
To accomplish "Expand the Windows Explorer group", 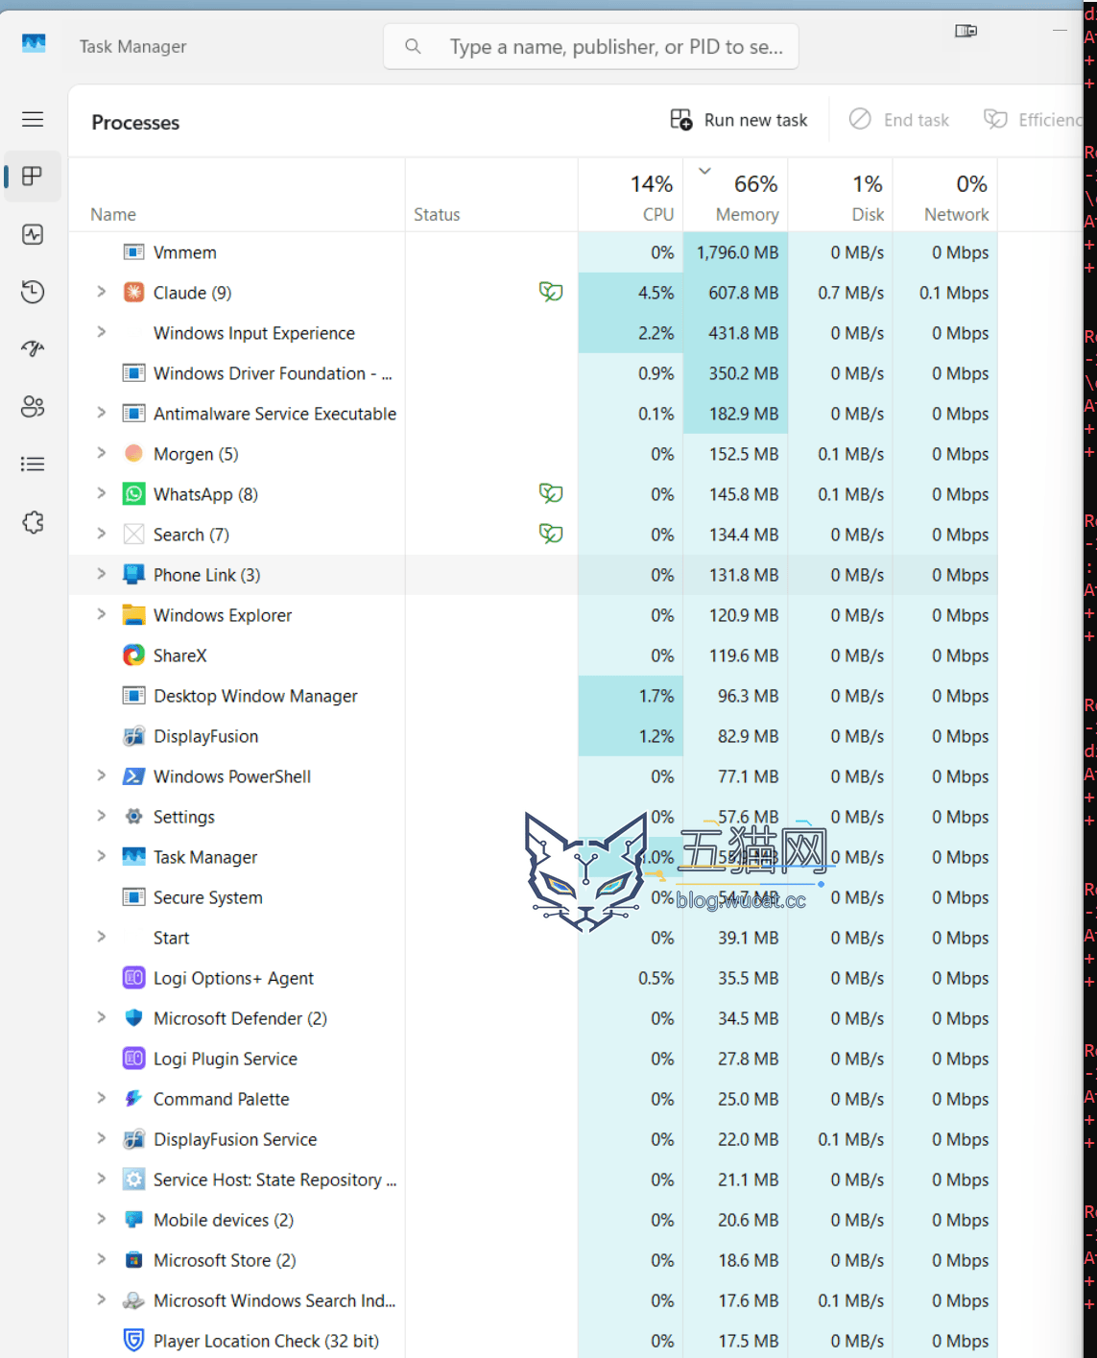I will (x=101, y=614).
